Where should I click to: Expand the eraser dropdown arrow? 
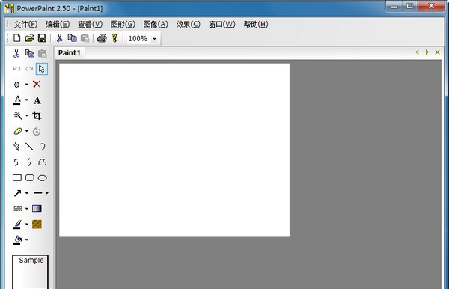(27, 131)
